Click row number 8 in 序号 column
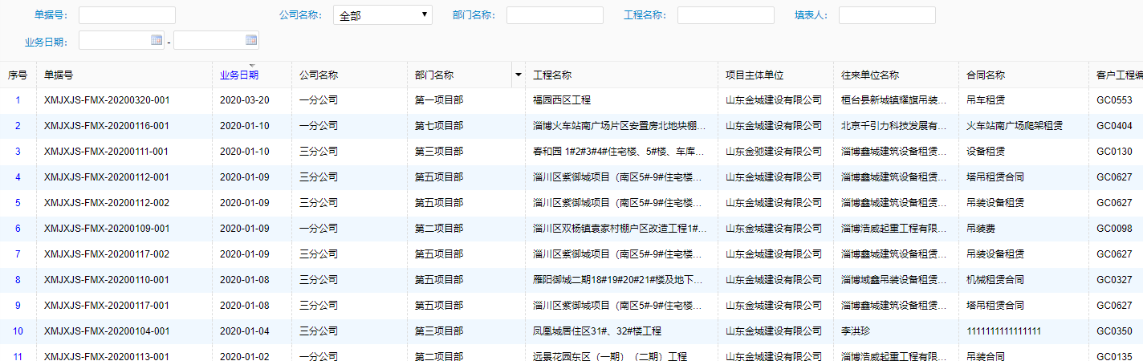This screenshot has height=361, width=1143. click(x=18, y=280)
